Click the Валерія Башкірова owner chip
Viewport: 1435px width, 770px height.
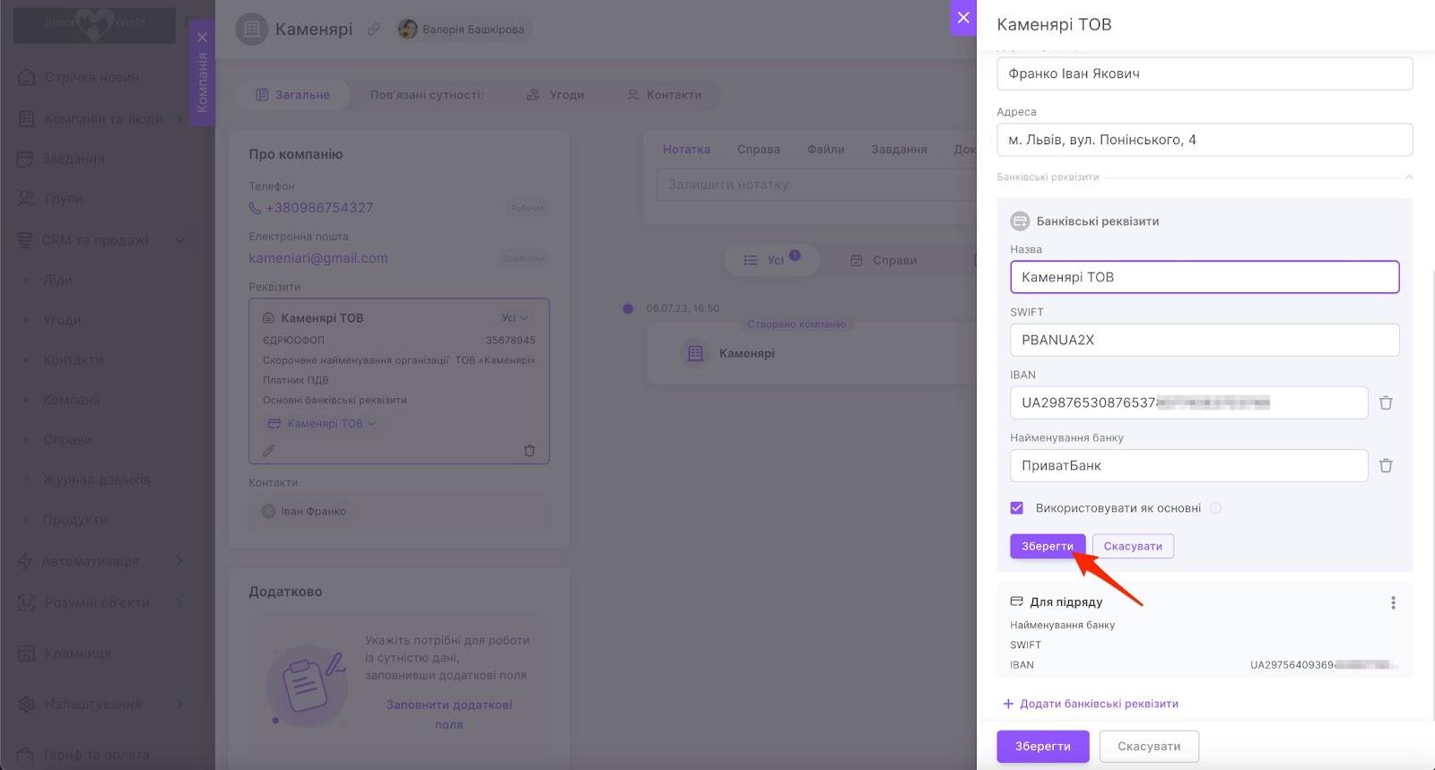(x=463, y=30)
